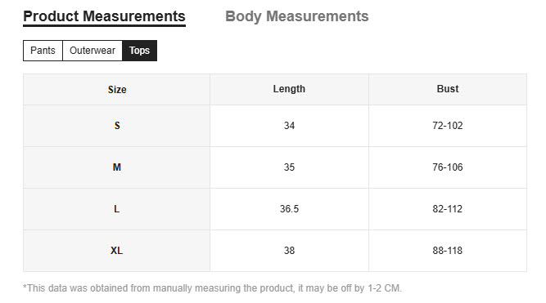The image size is (546, 303).
Task: Select the Tops category button
Action: [x=139, y=51]
